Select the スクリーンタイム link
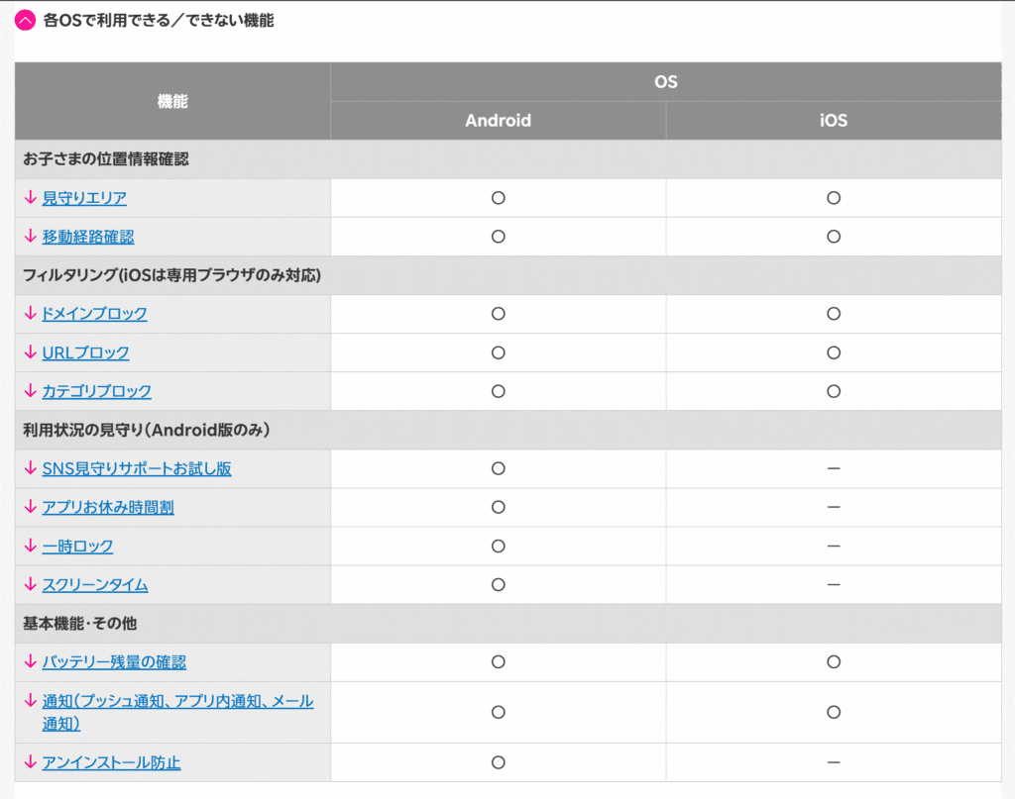 93,584
